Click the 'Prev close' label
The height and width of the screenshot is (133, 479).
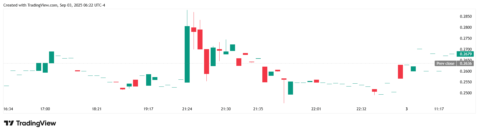coord(445,63)
